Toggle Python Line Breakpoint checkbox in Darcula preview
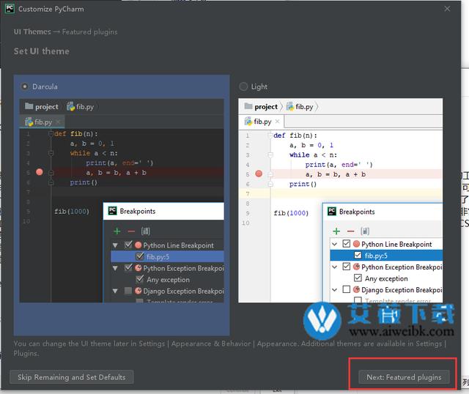 coord(128,245)
